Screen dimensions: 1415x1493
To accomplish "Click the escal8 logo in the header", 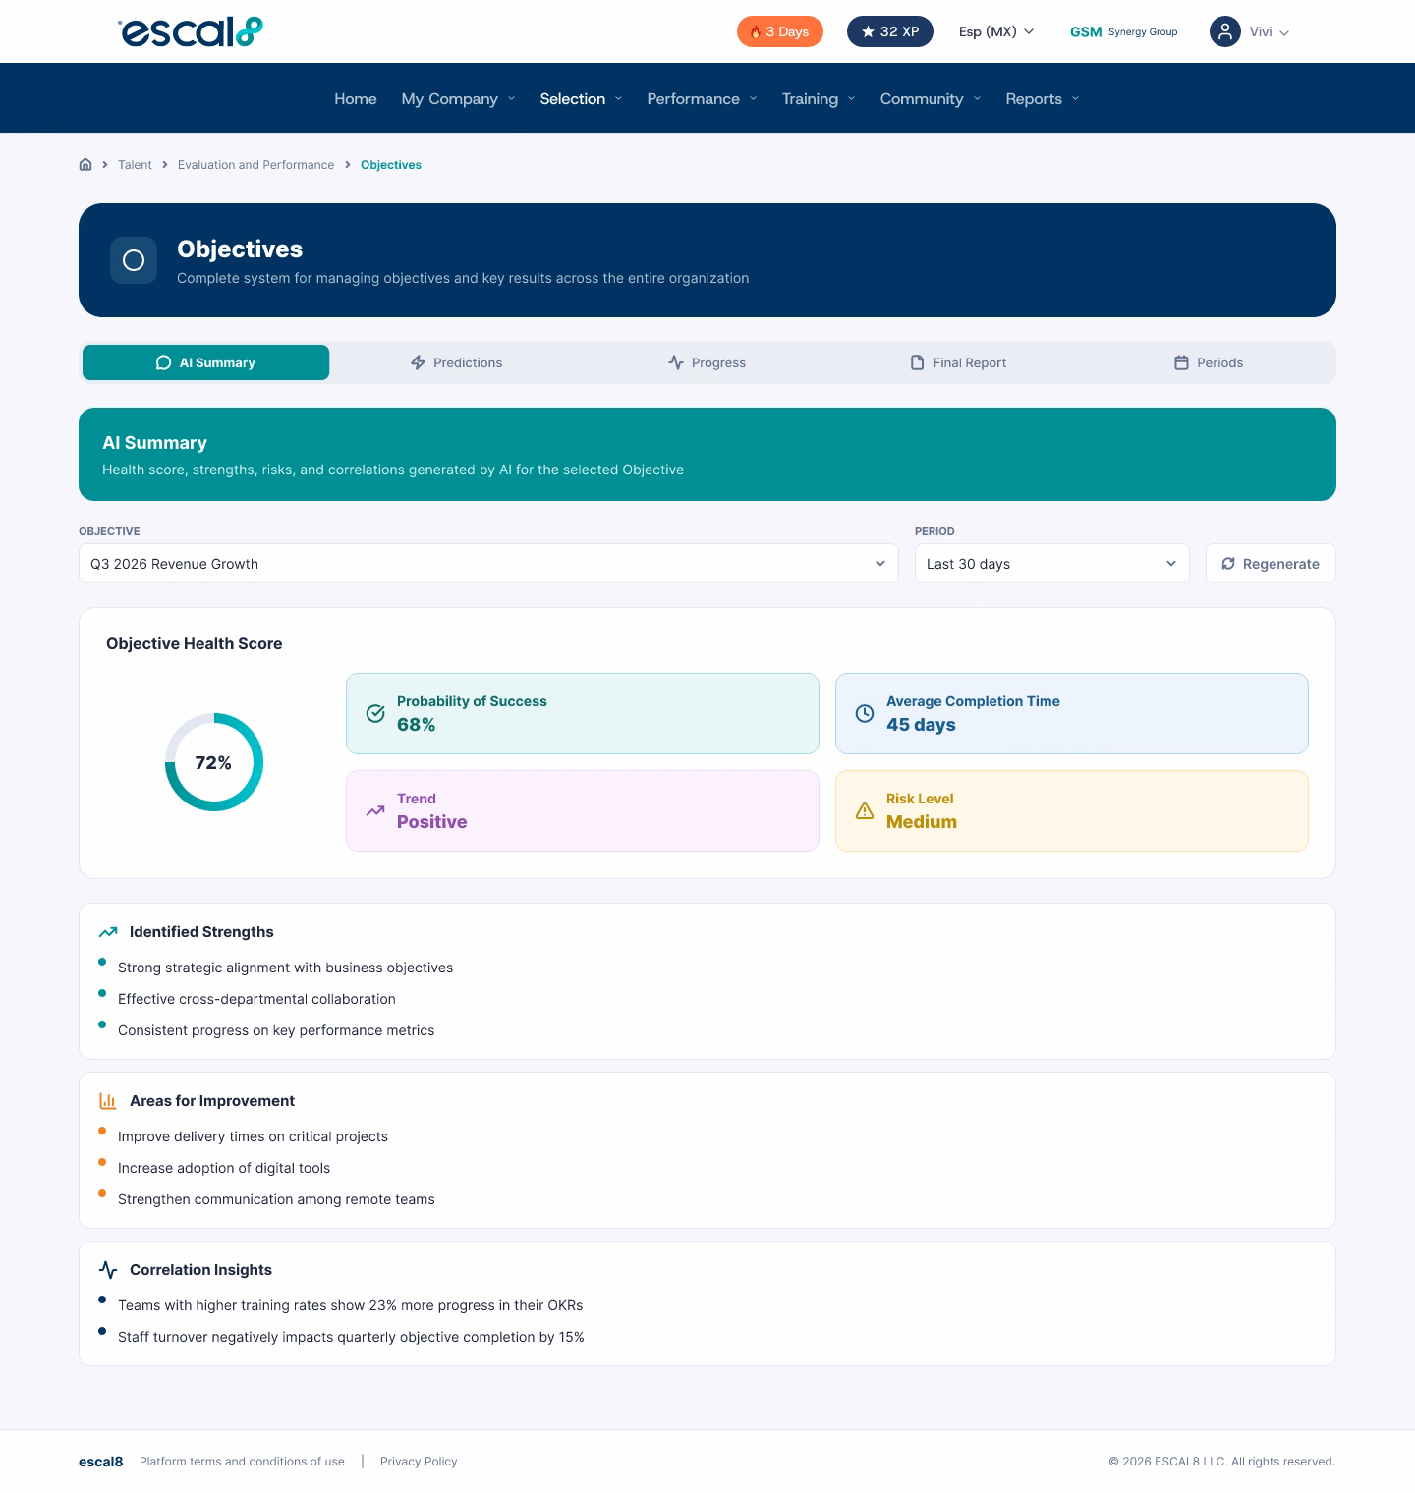I will click(x=191, y=31).
